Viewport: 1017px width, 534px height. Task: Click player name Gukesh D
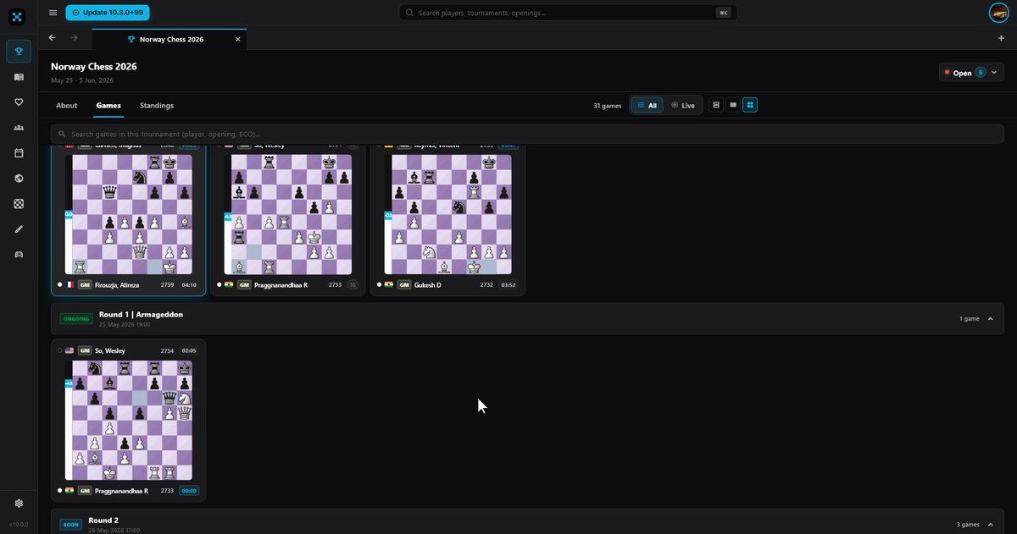click(x=430, y=285)
